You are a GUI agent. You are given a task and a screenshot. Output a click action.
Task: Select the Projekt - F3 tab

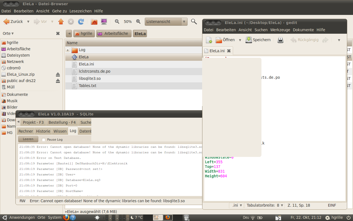(33, 122)
